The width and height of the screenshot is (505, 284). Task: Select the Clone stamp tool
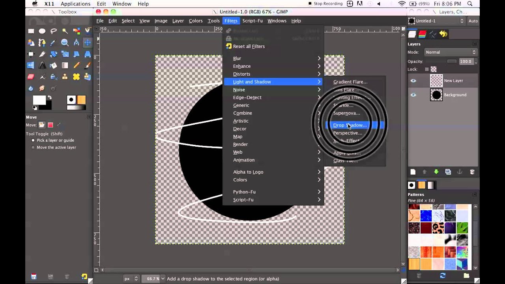coord(65,77)
